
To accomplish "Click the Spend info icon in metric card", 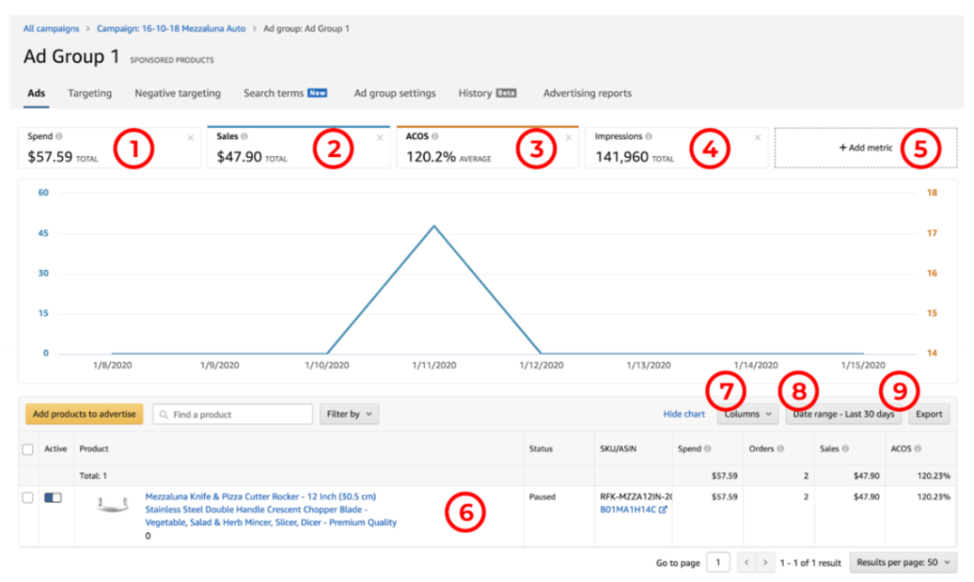I will pyautogui.click(x=60, y=137).
